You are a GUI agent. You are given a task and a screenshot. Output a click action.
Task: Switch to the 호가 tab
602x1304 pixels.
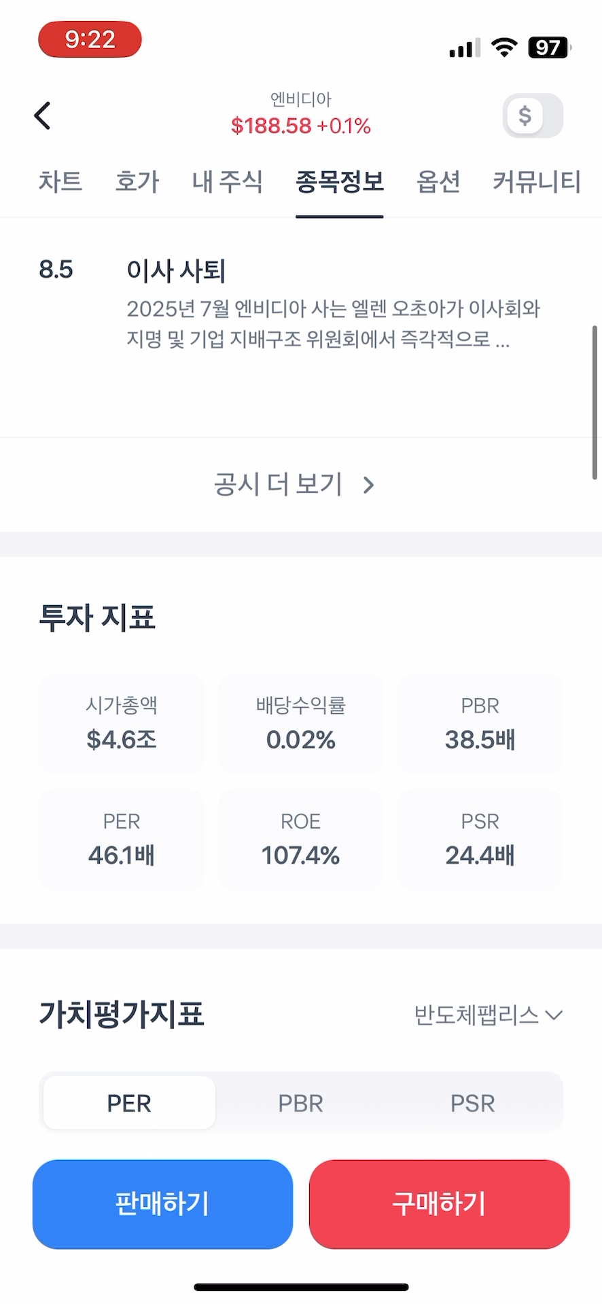point(137,181)
